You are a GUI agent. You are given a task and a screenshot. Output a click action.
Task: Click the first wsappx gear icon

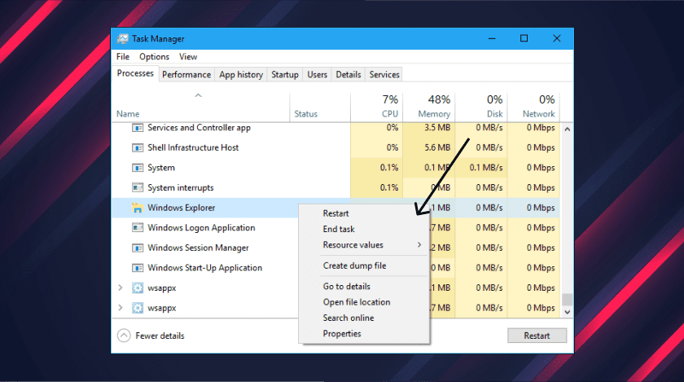click(138, 288)
